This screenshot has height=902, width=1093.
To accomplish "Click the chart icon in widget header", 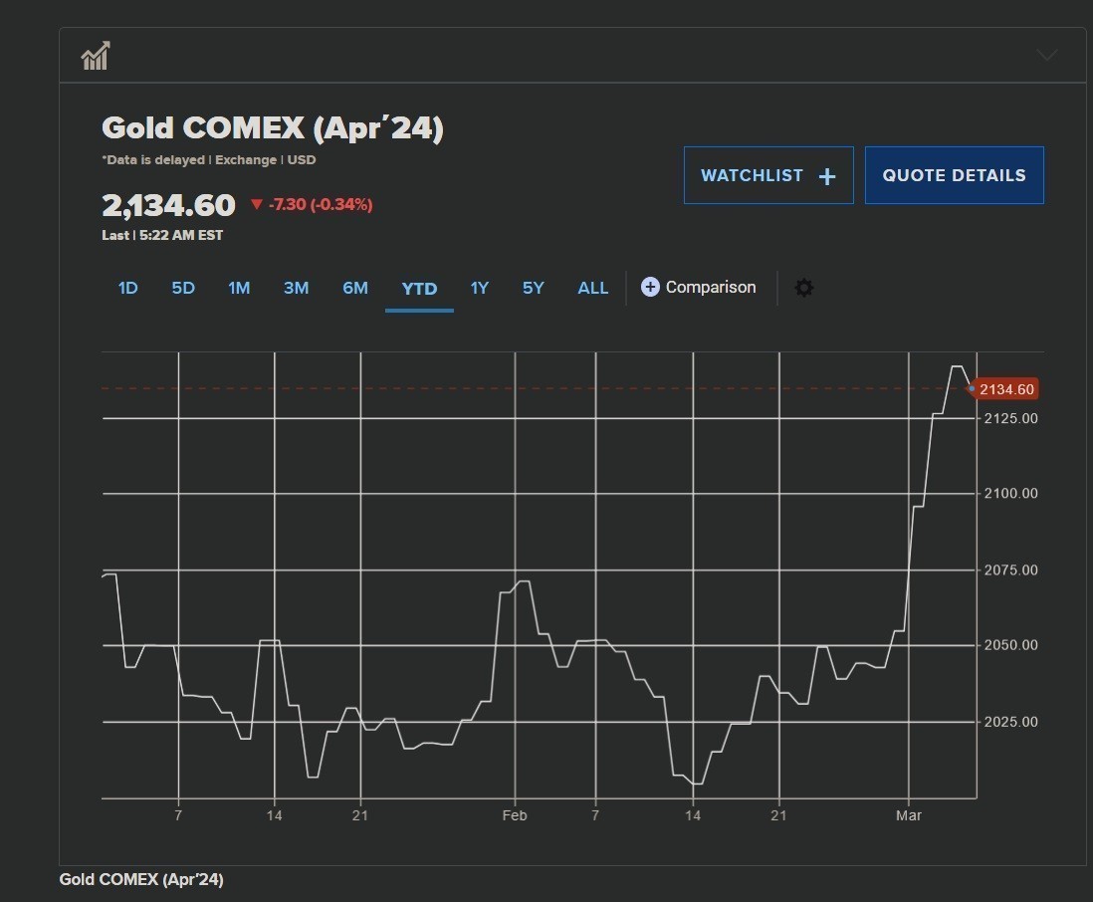I will point(96,56).
